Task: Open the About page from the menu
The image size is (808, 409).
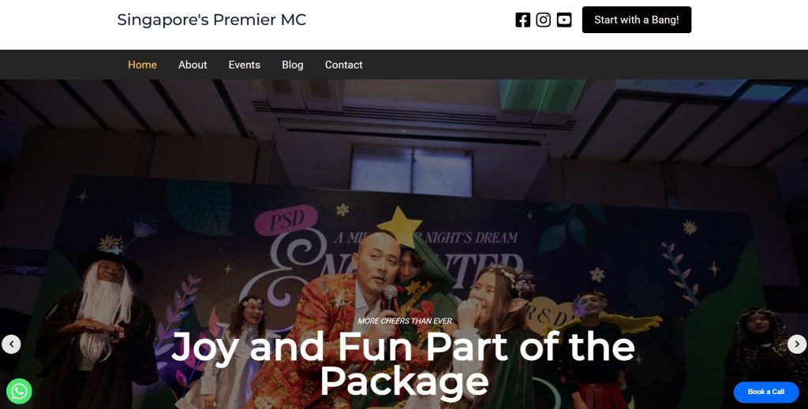Action: (x=193, y=65)
